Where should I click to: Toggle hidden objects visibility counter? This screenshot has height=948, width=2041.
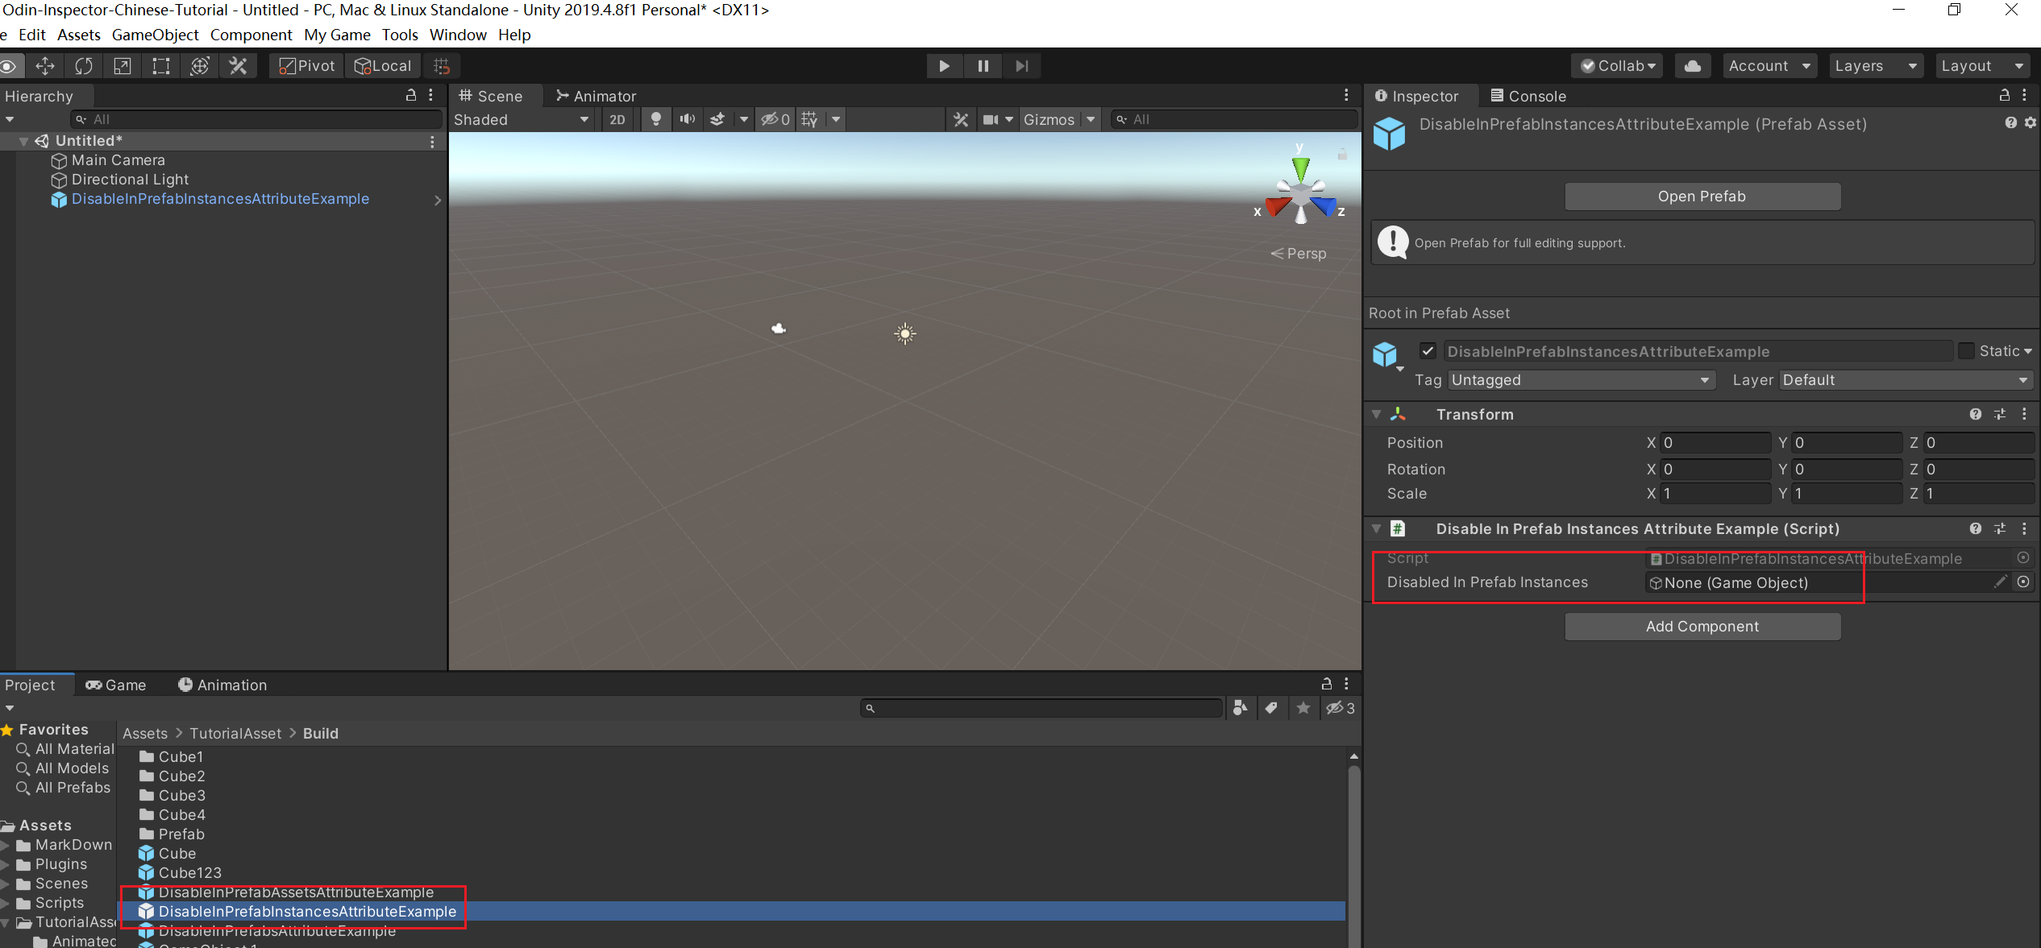(x=775, y=119)
